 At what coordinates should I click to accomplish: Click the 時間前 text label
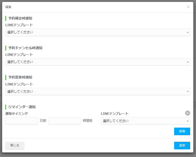88,121
